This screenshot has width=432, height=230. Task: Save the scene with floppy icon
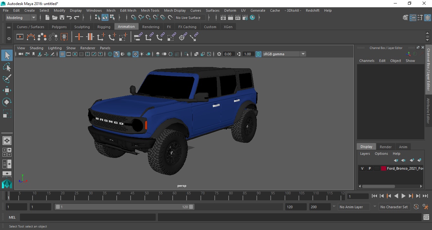point(62,18)
